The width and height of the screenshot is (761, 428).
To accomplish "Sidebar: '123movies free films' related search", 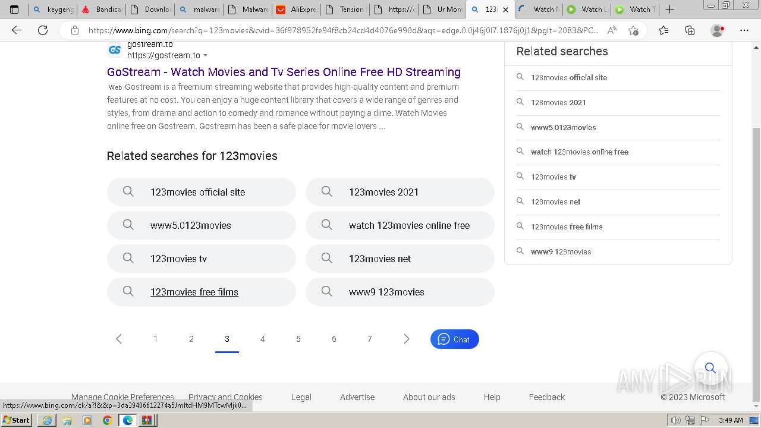I will [x=618, y=227].
